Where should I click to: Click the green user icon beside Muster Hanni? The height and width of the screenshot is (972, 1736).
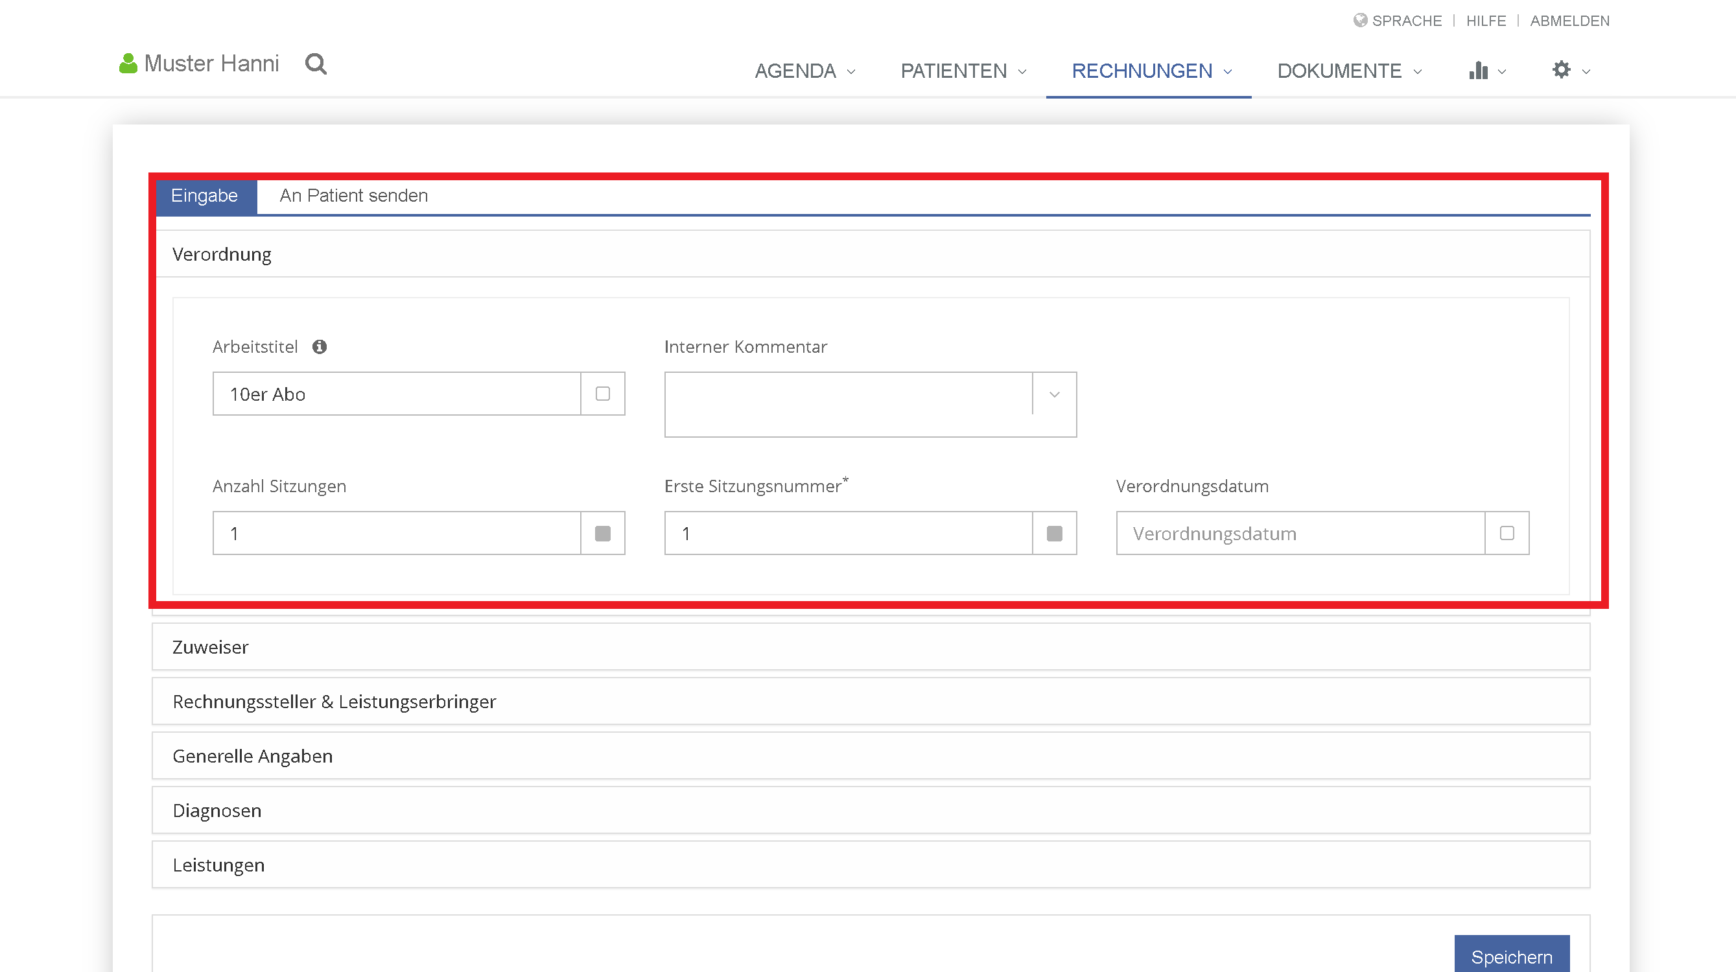128,64
